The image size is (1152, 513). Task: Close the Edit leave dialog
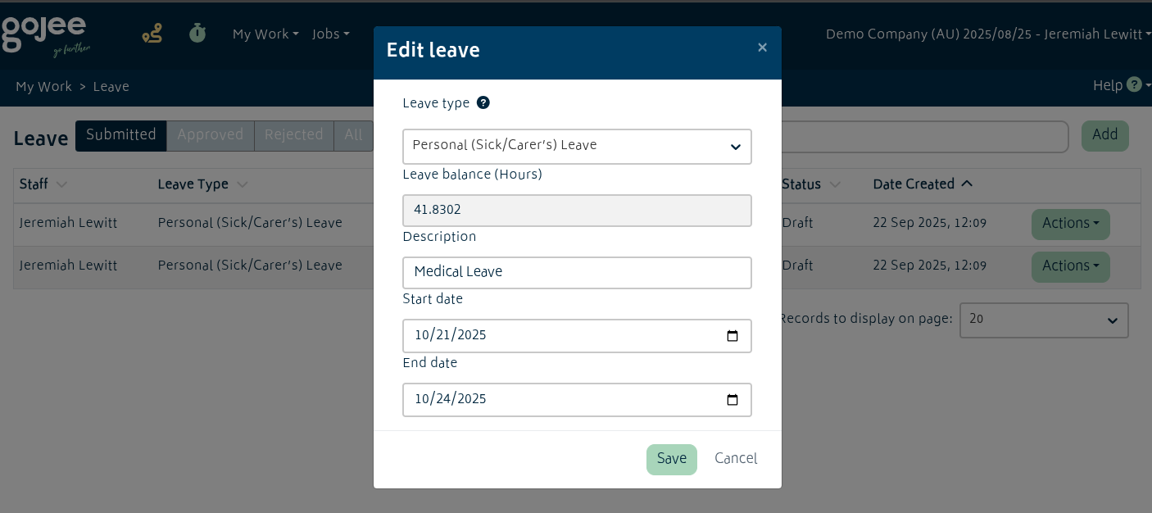762,48
